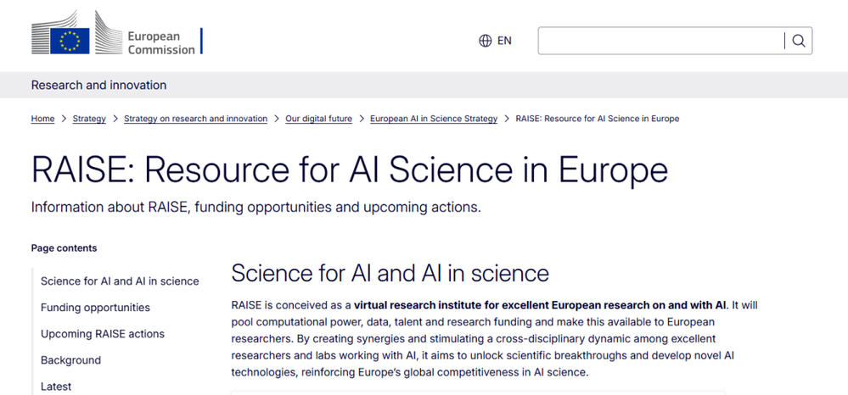Screen dimensions: 848x395
Task: Open the Research and innovation site header
Action: (99, 85)
